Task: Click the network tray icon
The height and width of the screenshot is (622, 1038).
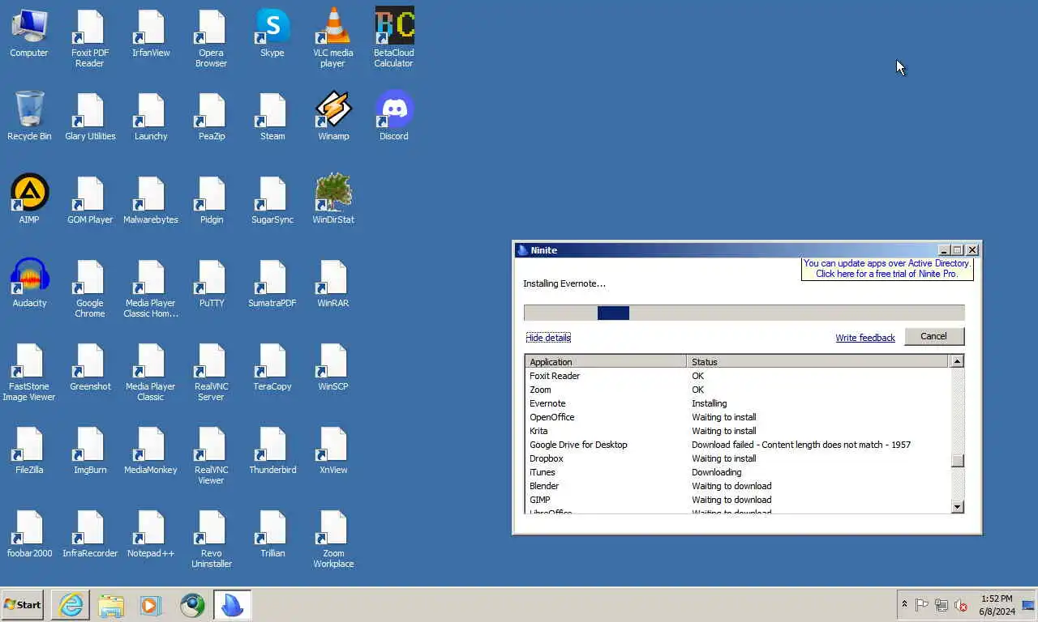Action: point(941,605)
